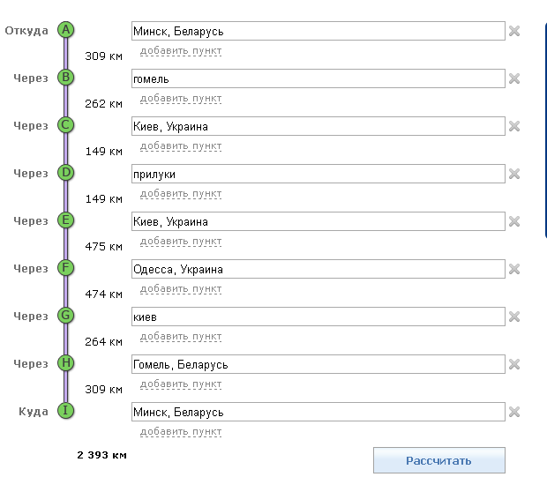Remove the Одесса, Украина waypoint

pos(514,269)
